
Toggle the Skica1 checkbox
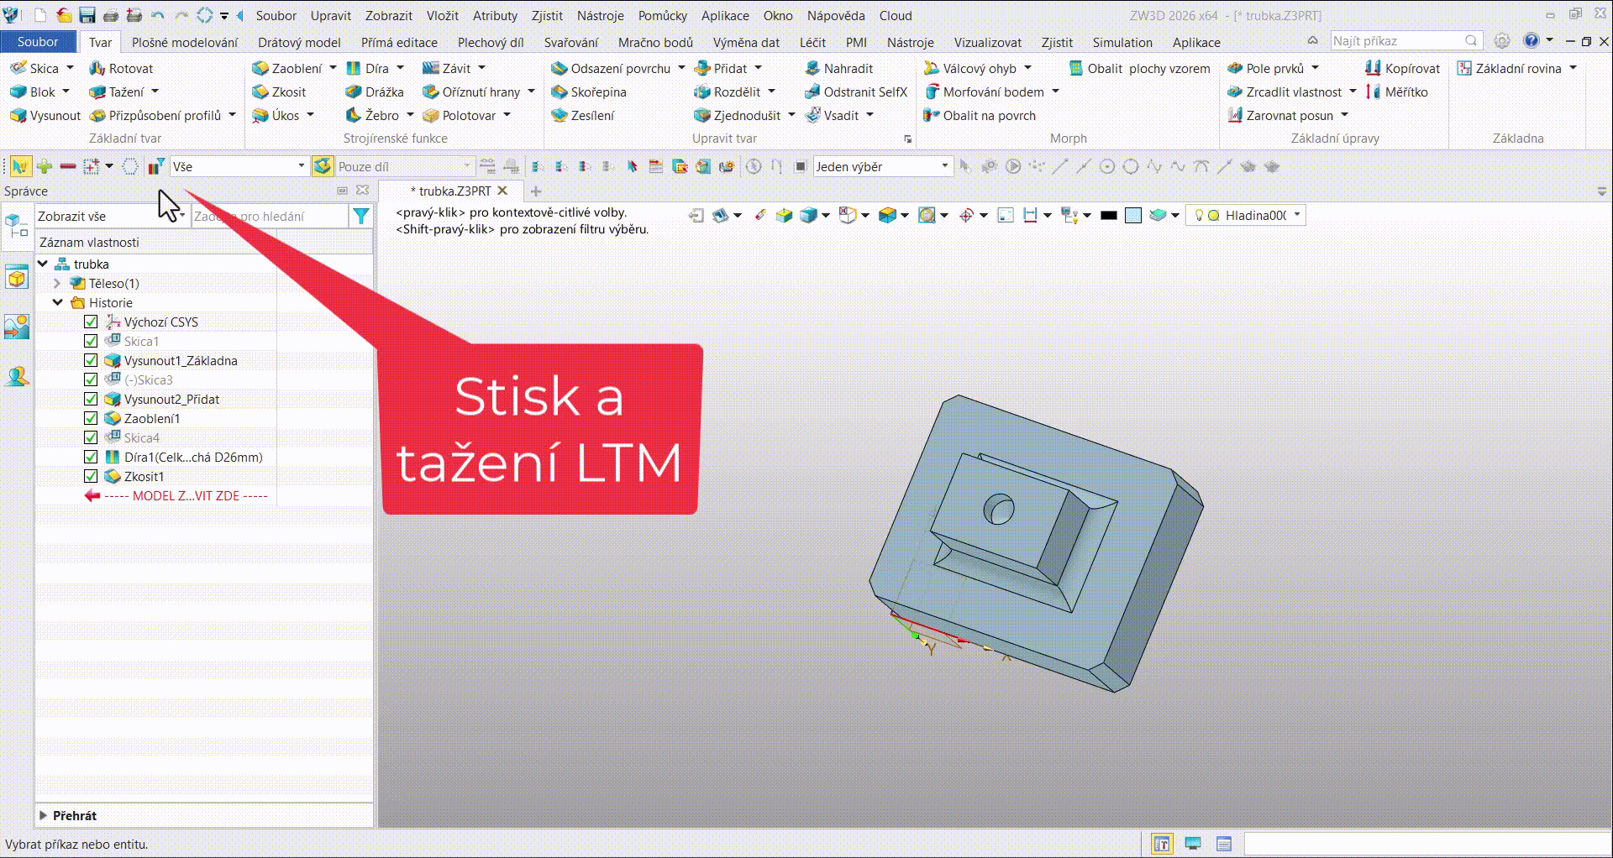(91, 341)
